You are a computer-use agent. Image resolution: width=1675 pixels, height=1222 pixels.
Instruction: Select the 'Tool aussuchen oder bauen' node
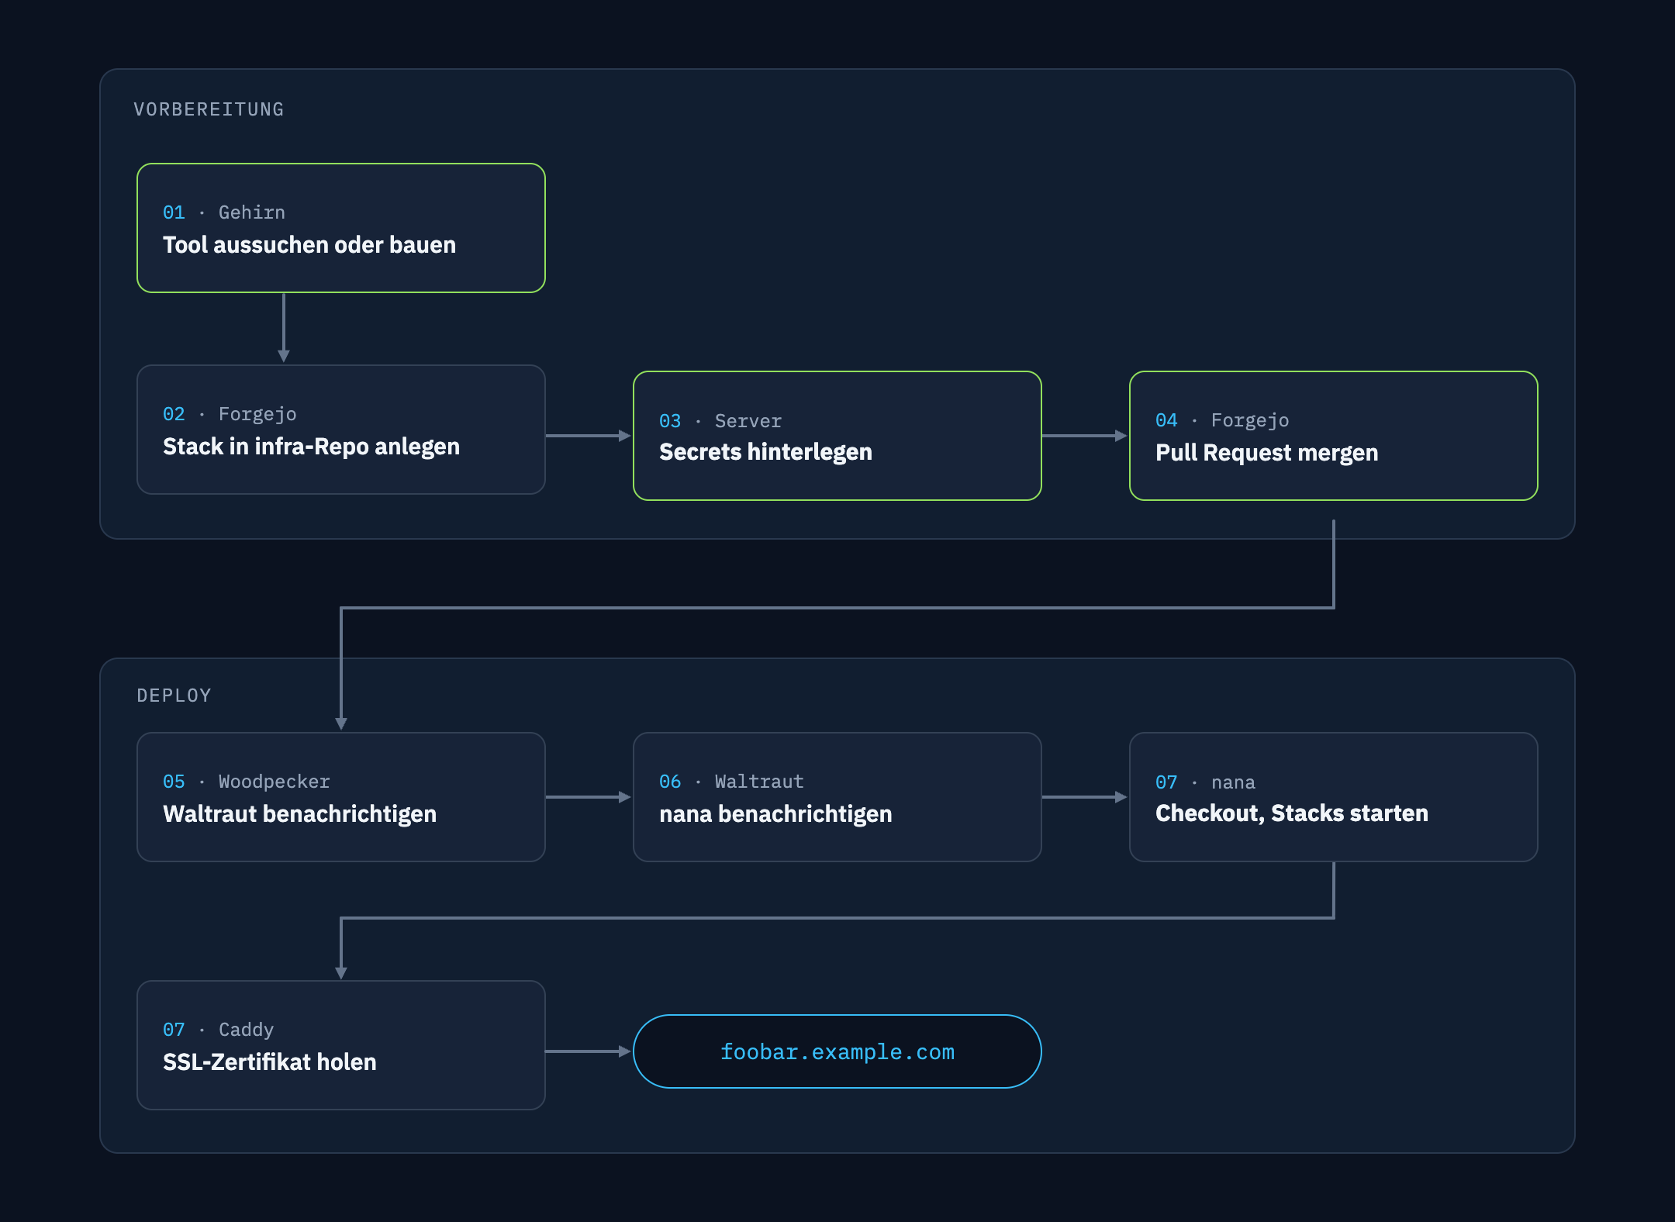click(x=341, y=228)
